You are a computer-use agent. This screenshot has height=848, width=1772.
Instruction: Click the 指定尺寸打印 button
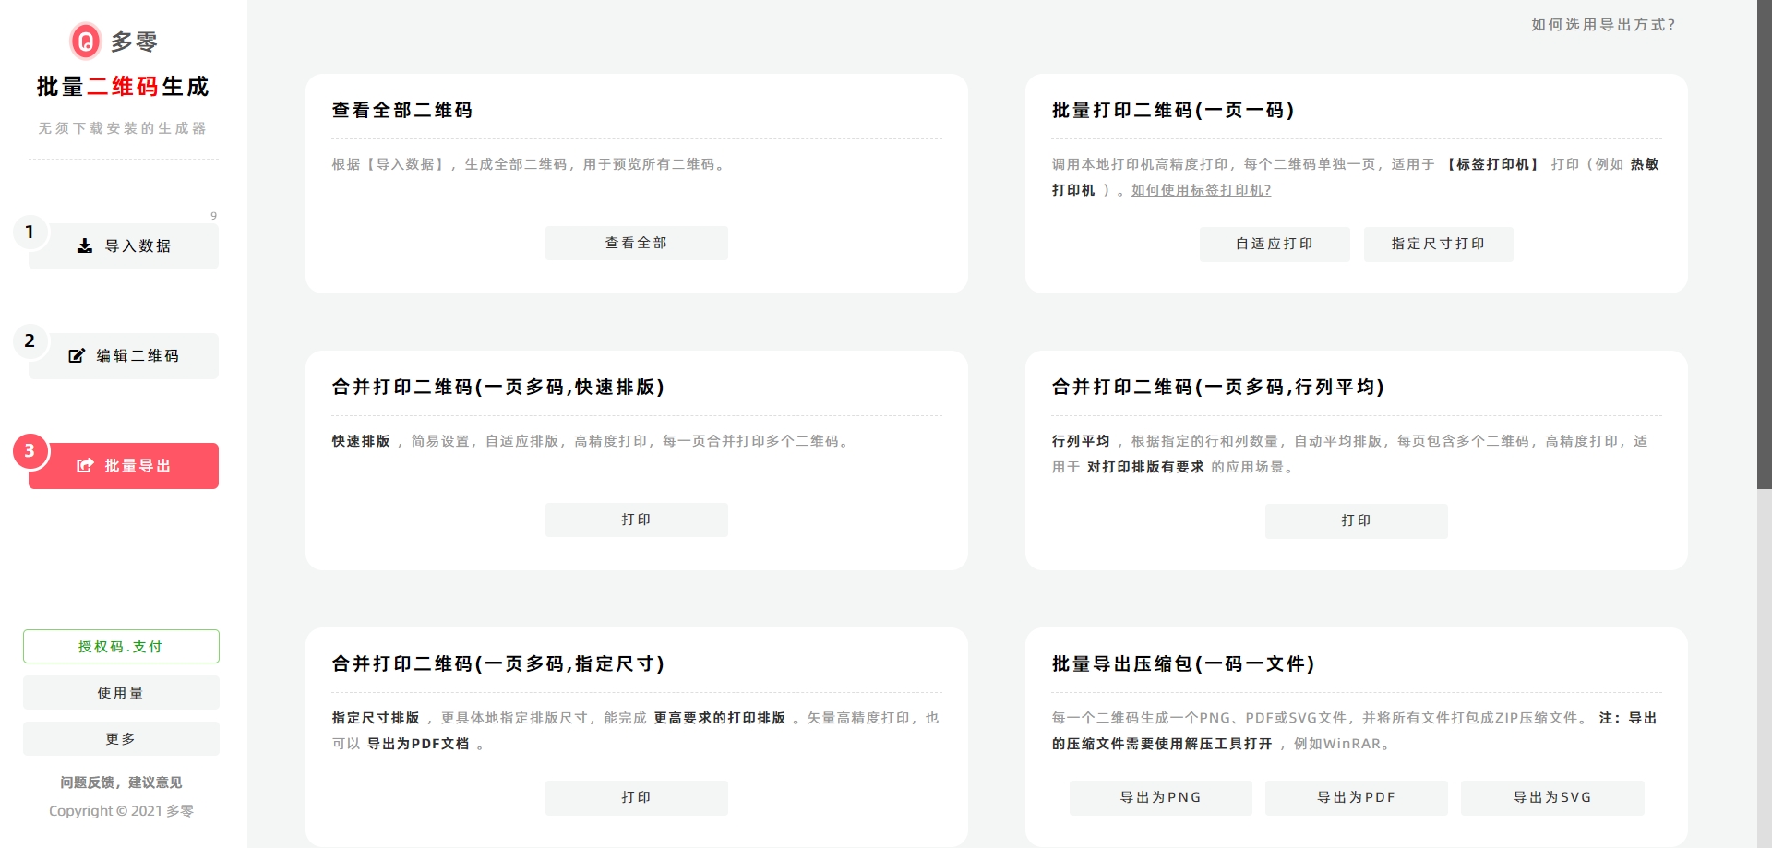click(1438, 244)
